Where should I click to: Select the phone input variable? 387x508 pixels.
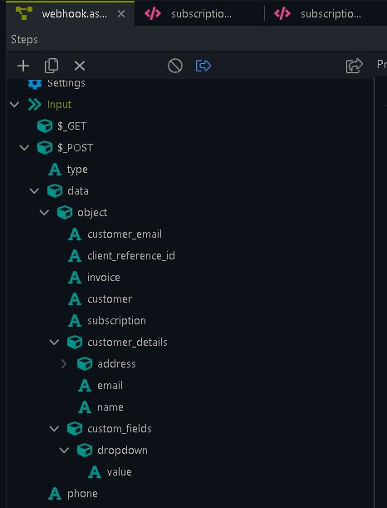[73, 494]
